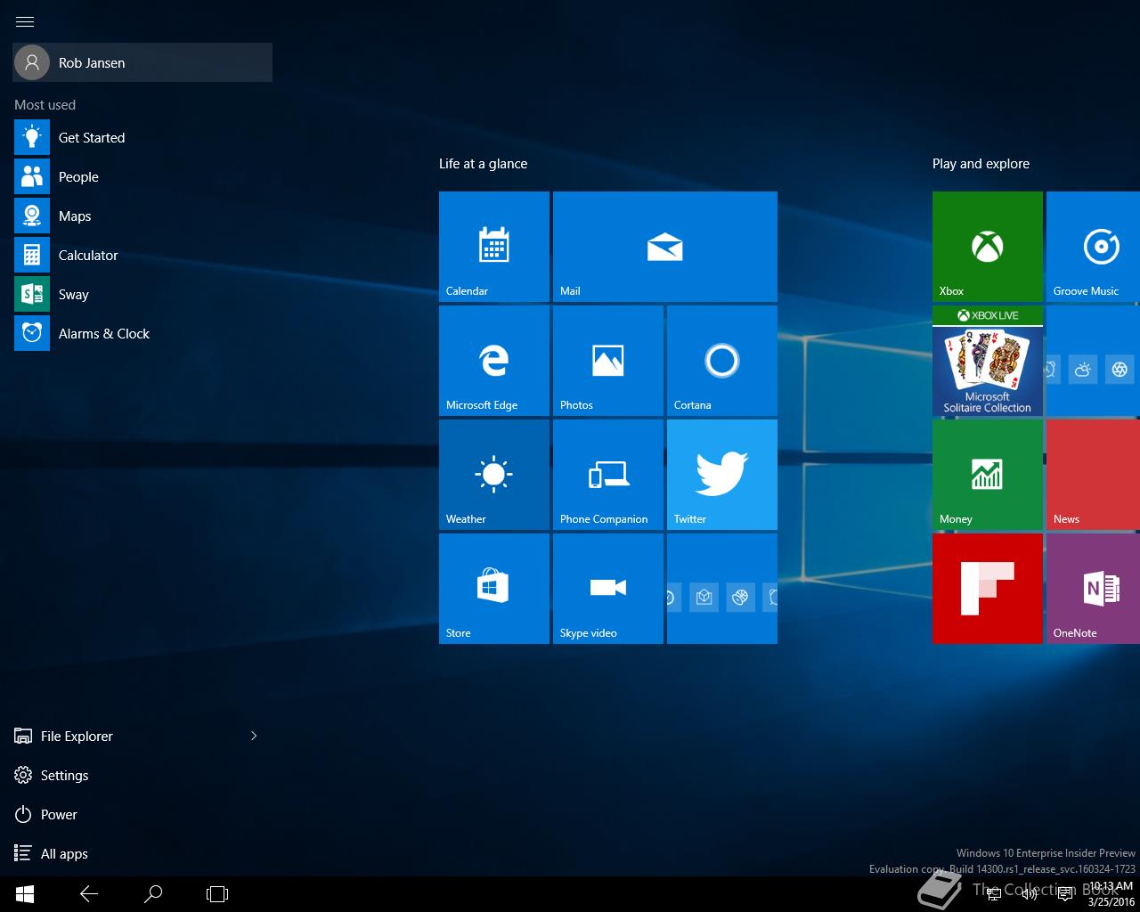Open Mail tile
Image resolution: width=1140 pixels, height=912 pixels.
pos(665,247)
